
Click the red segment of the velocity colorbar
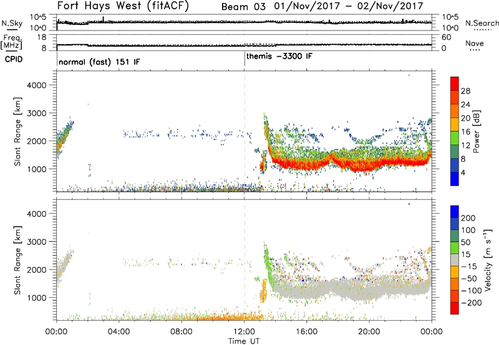pyautogui.click(x=455, y=308)
